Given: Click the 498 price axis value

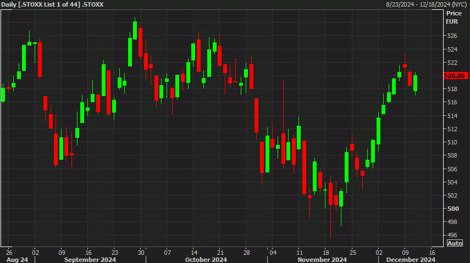Looking at the screenshot, I should tap(452, 222).
